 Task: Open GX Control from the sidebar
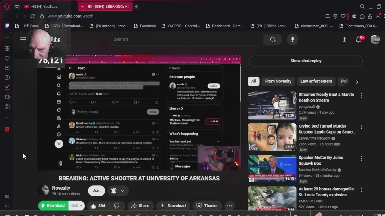point(7,196)
